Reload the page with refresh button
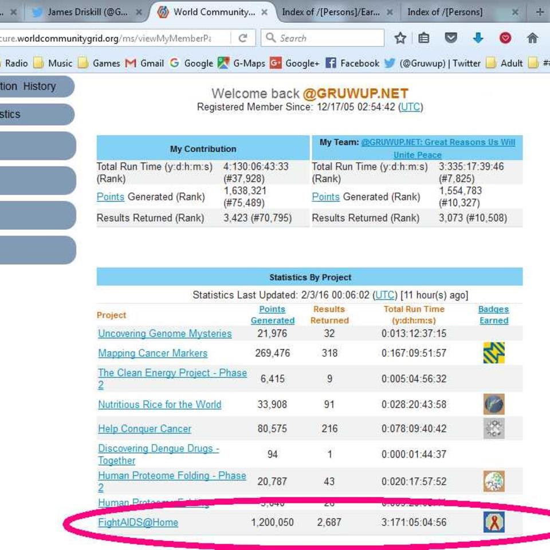This screenshot has height=550, width=550. 243,38
